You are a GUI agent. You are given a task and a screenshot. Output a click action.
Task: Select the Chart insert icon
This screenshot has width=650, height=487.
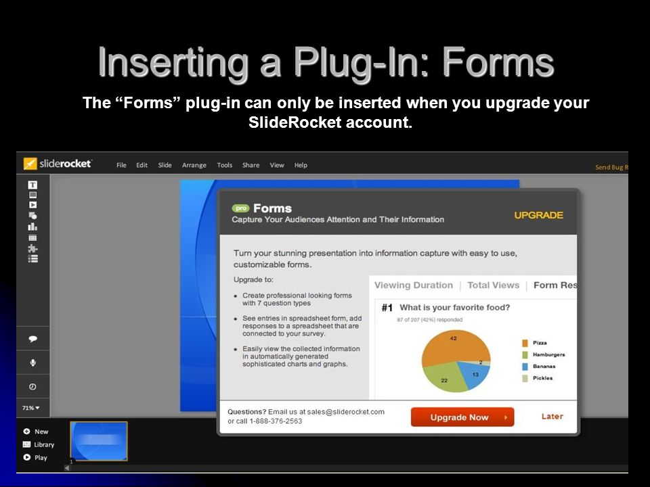(x=32, y=227)
